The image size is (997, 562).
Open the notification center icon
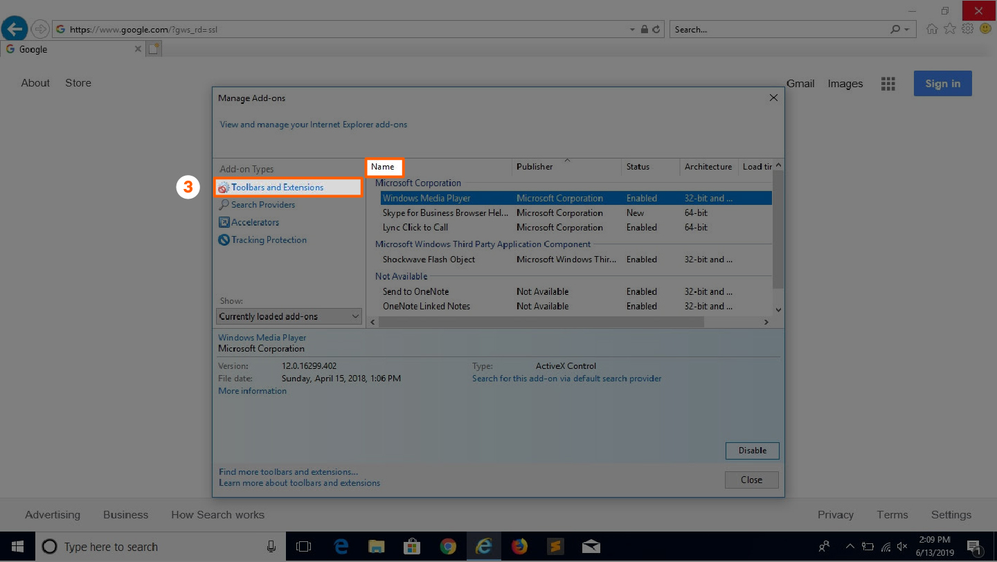[973, 547]
